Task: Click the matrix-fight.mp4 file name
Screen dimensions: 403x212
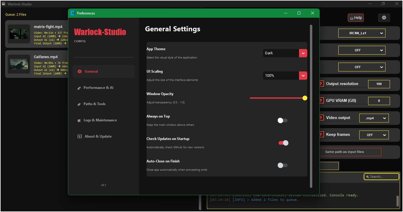Action: [48, 27]
